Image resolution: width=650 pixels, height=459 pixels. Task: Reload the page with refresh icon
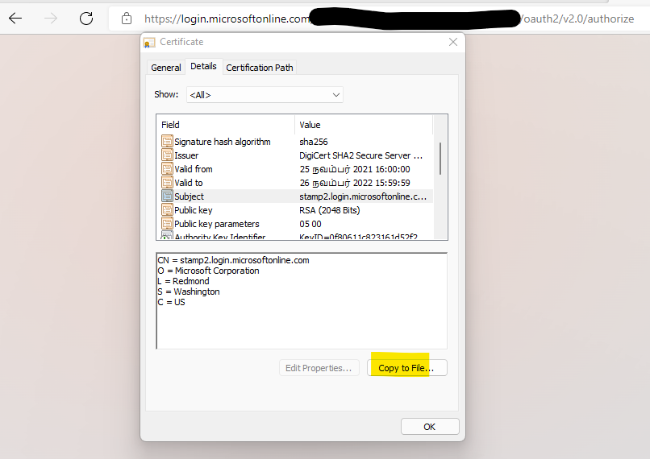(x=86, y=19)
